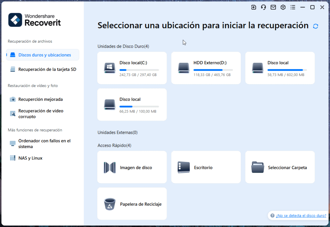Screen dimensions: 330x227
Task: Click the Papelera de Reciclaje bin icon
Action: click(x=110, y=204)
